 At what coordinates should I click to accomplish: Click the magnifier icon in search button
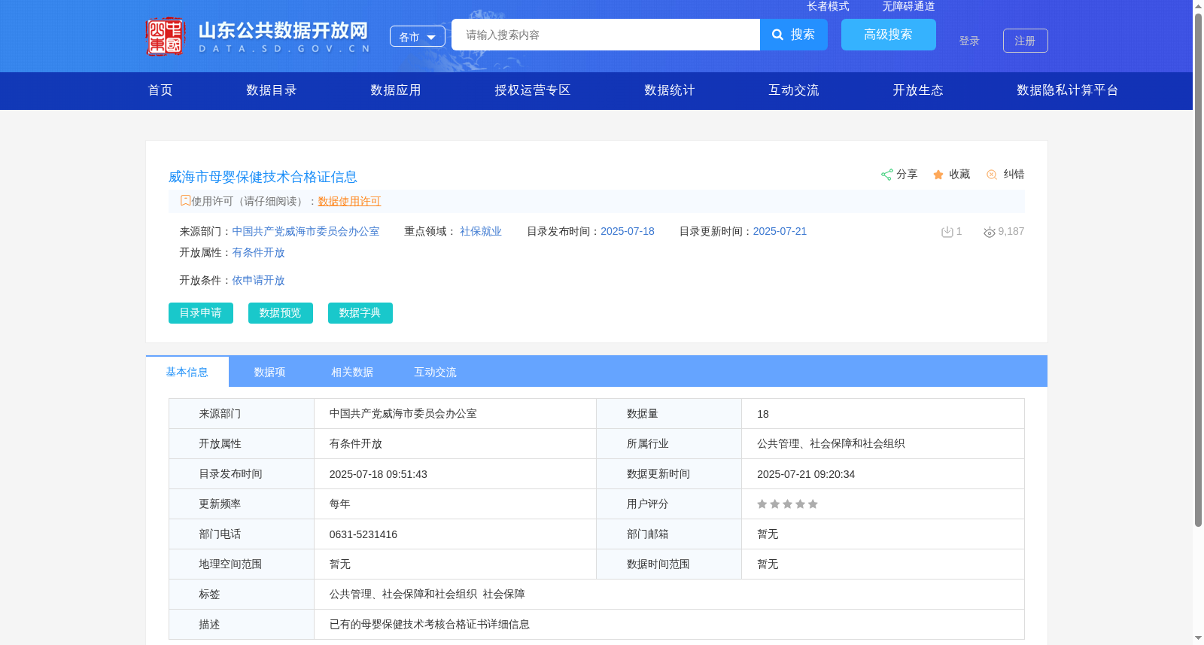[778, 35]
